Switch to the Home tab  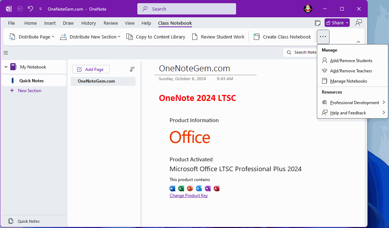point(30,23)
